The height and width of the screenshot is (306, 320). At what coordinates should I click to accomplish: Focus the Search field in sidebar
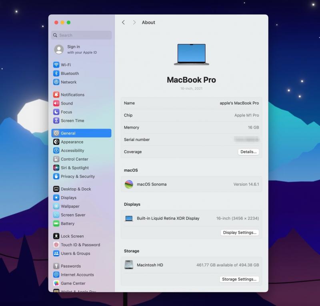[x=82, y=35]
